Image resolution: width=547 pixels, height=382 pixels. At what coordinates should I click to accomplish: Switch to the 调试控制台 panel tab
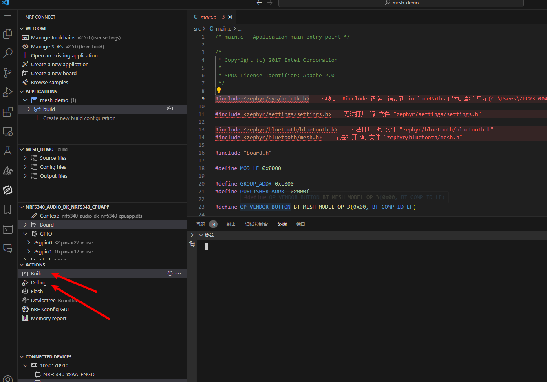point(256,224)
